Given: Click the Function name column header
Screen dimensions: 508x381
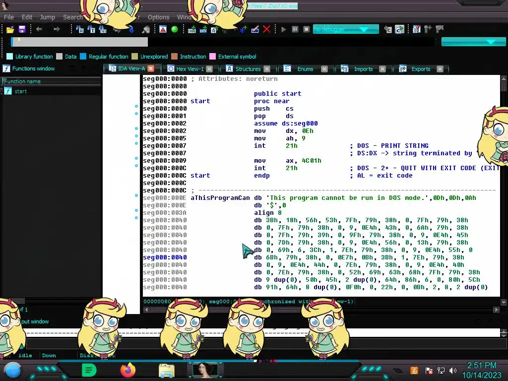Looking at the screenshot, I should point(52,81).
